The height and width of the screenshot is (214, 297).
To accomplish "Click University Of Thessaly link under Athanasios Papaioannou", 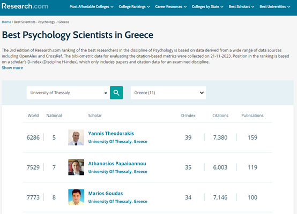I will point(117,171).
